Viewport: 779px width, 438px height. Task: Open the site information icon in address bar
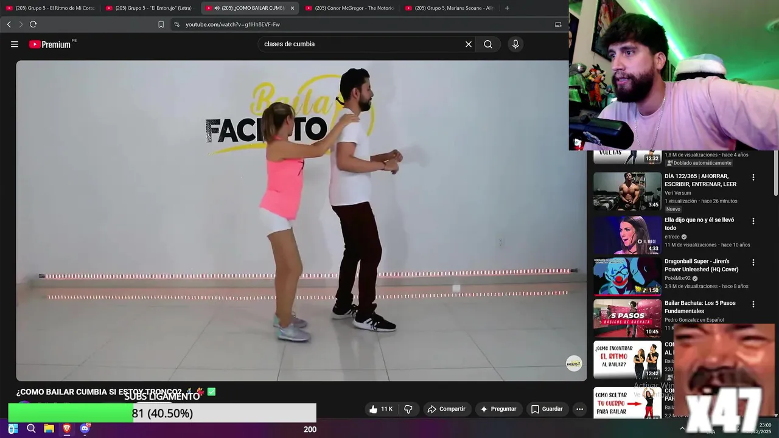click(x=176, y=24)
